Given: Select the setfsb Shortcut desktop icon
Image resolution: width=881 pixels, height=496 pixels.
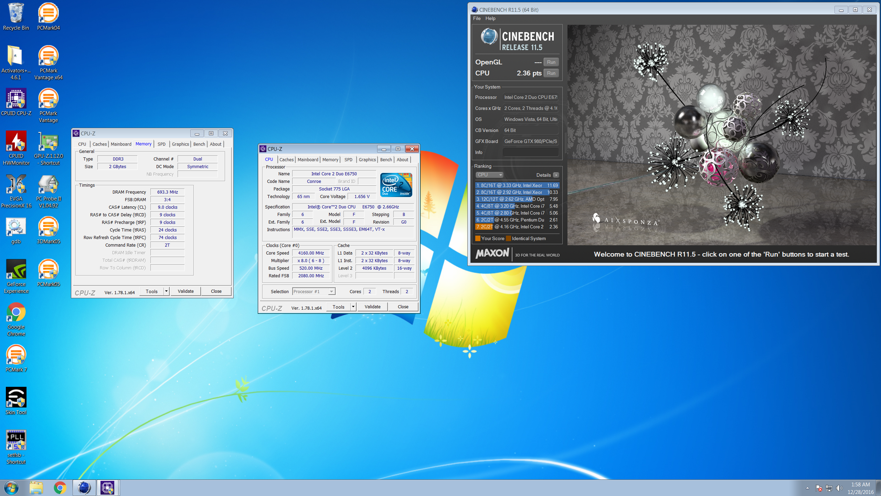Looking at the screenshot, I should pos(16,447).
